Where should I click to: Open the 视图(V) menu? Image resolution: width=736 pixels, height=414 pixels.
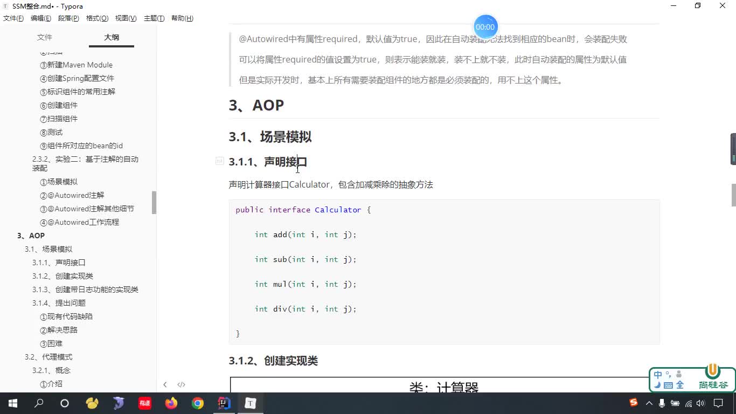pos(126,18)
